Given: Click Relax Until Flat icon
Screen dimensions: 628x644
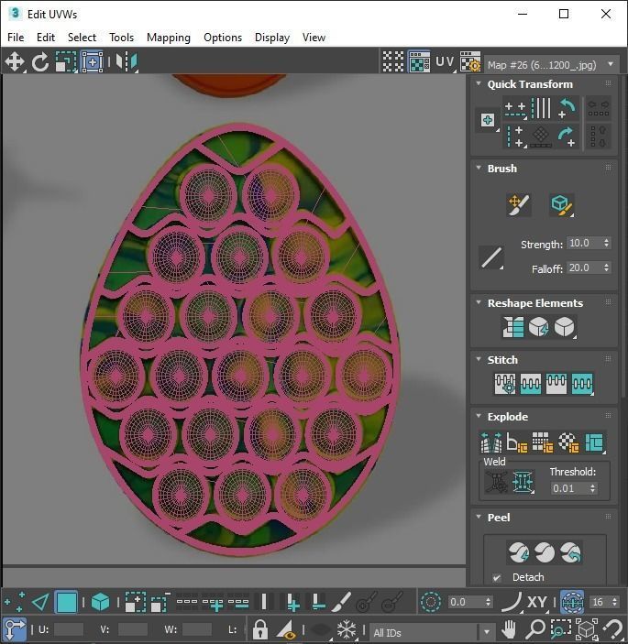Looking at the screenshot, I should [538, 327].
